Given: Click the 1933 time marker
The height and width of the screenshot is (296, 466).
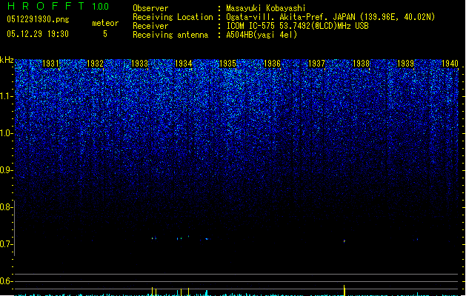Looking at the screenshot, I should click(139, 64).
